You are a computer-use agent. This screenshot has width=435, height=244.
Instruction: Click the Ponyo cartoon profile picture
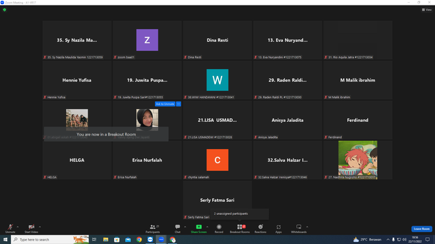point(358,160)
